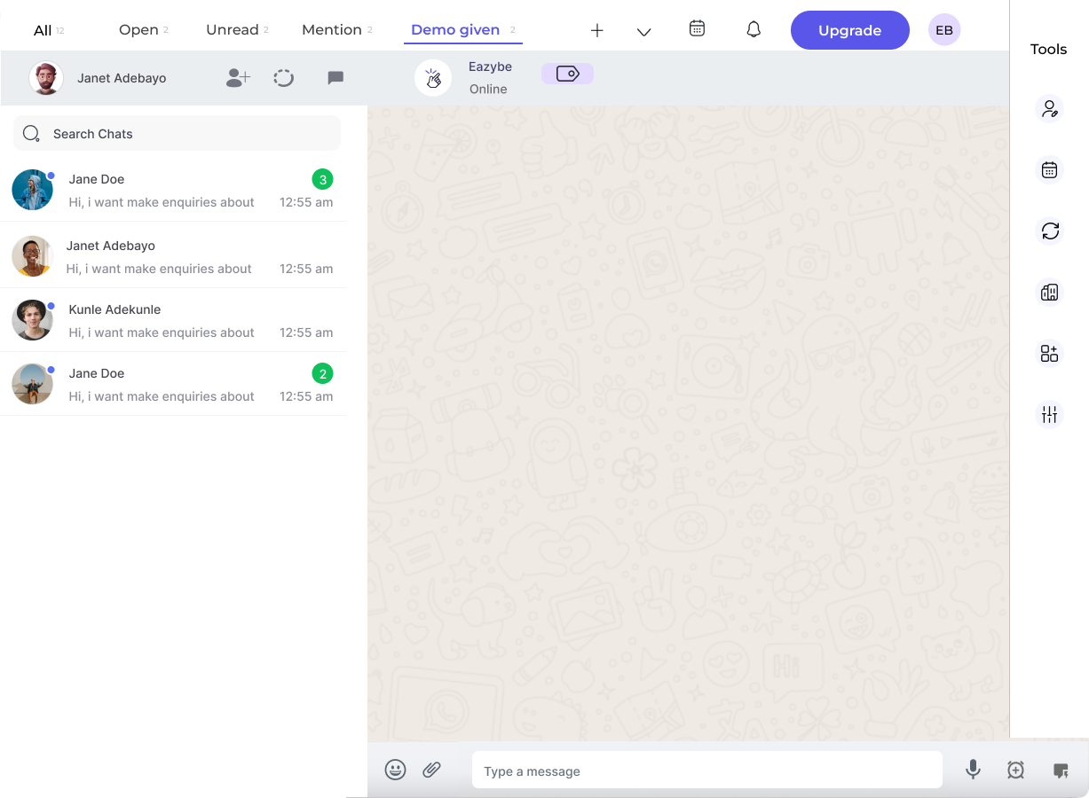Toggle the status circle icon in chat header
This screenshot has width=1089, height=798.
(283, 77)
